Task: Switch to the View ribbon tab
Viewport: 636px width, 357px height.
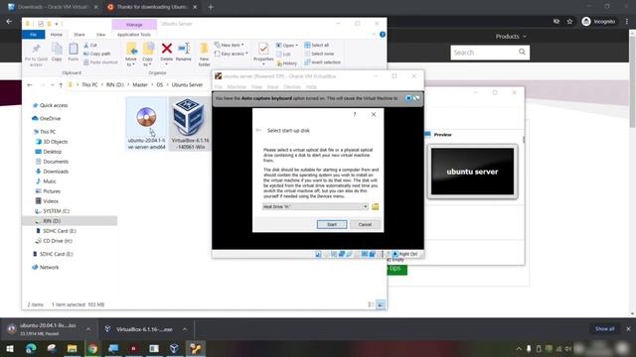Action: (100, 35)
